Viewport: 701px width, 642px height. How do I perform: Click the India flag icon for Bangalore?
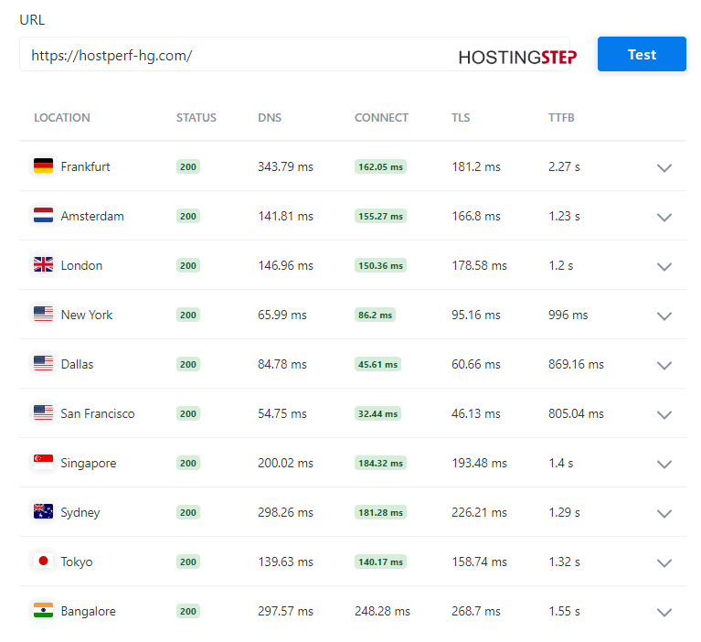click(43, 610)
